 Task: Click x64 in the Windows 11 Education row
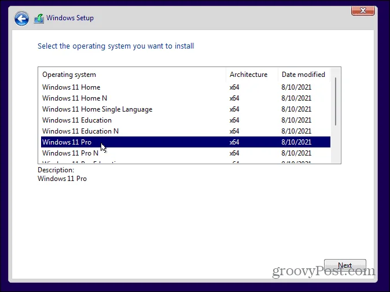[234, 120]
